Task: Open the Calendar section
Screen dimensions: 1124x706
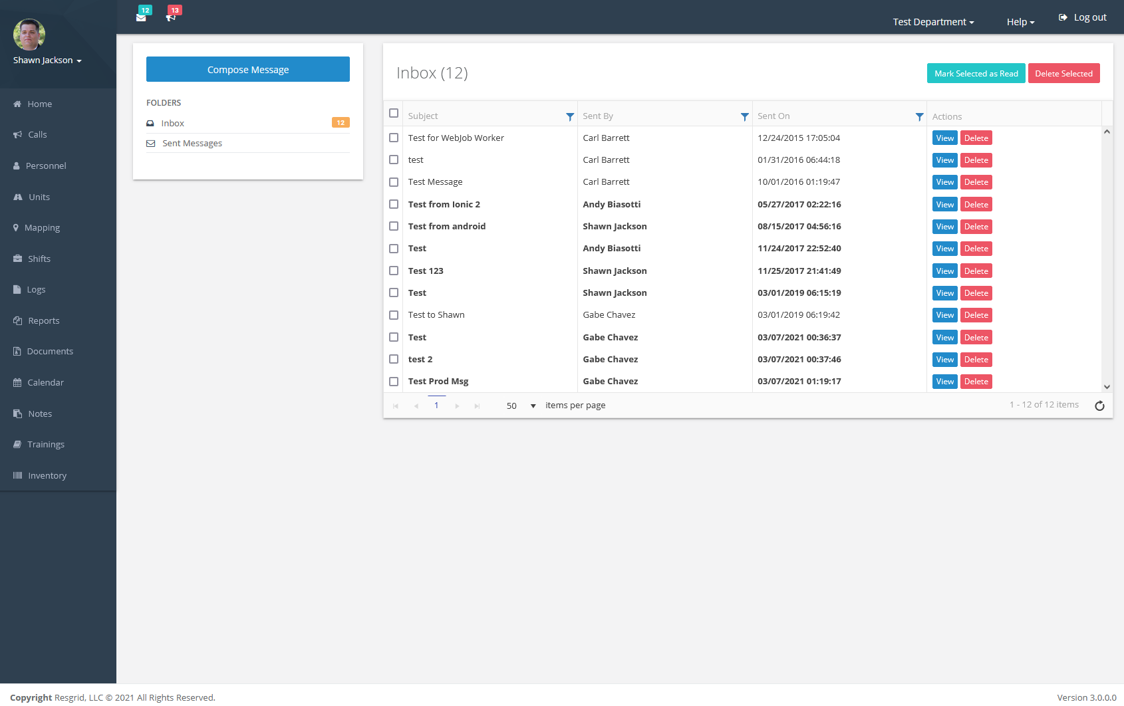Action: (47, 382)
